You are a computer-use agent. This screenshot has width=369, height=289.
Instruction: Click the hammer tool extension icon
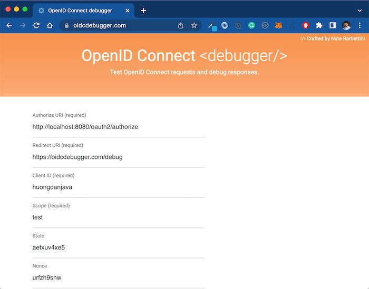coord(212,26)
